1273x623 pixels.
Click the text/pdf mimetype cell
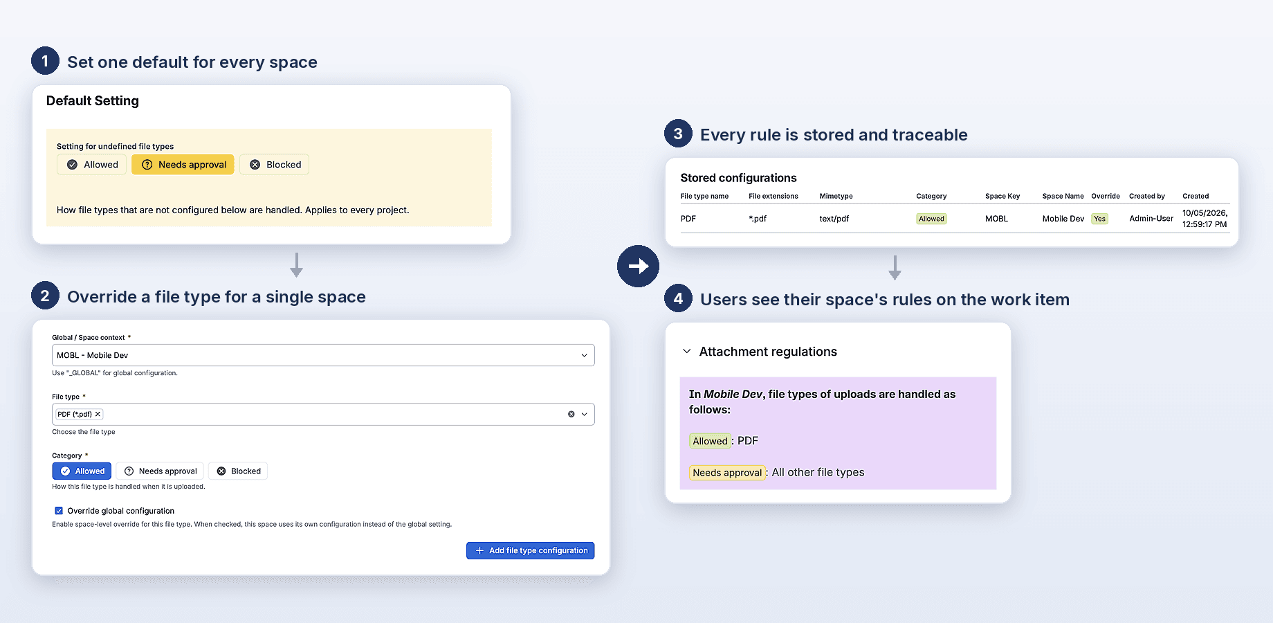click(x=834, y=219)
